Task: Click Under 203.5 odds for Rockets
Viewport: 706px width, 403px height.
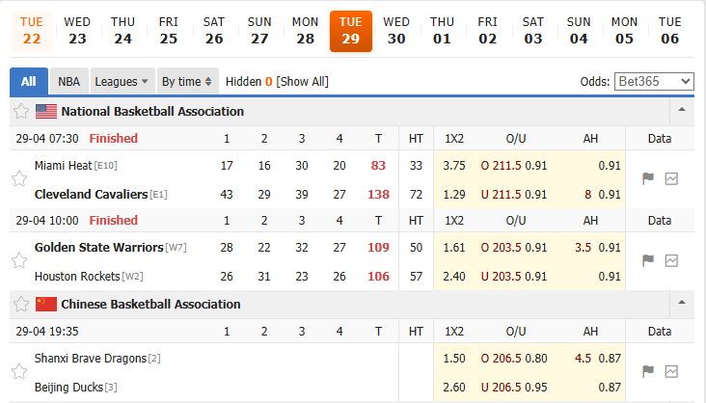Action: point(514,277)
